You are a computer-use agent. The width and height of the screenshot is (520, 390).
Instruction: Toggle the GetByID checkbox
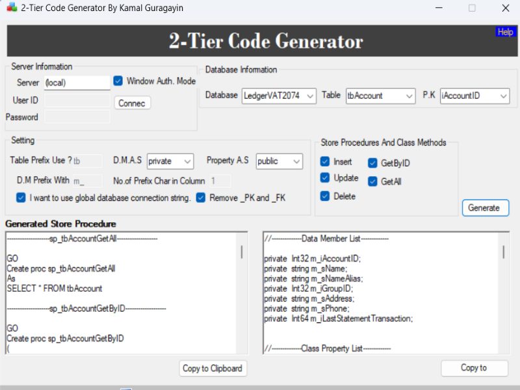373,163
